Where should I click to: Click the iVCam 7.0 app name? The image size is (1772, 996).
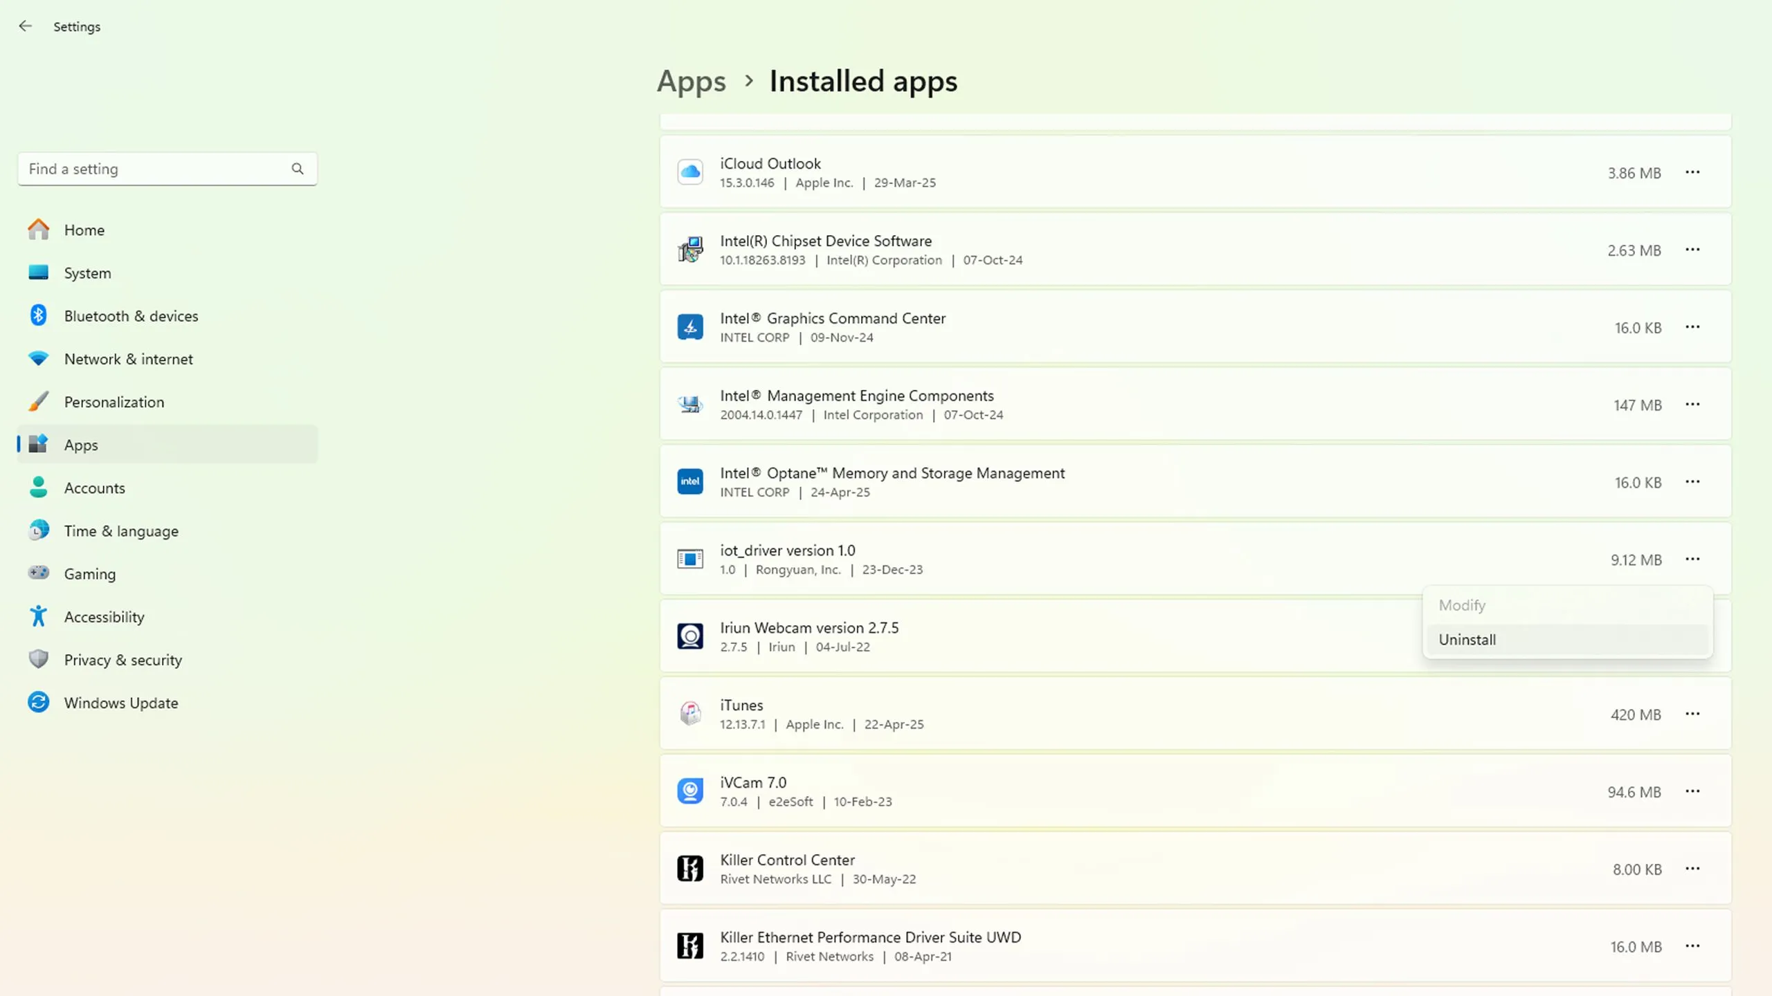[x=753, y=783]
